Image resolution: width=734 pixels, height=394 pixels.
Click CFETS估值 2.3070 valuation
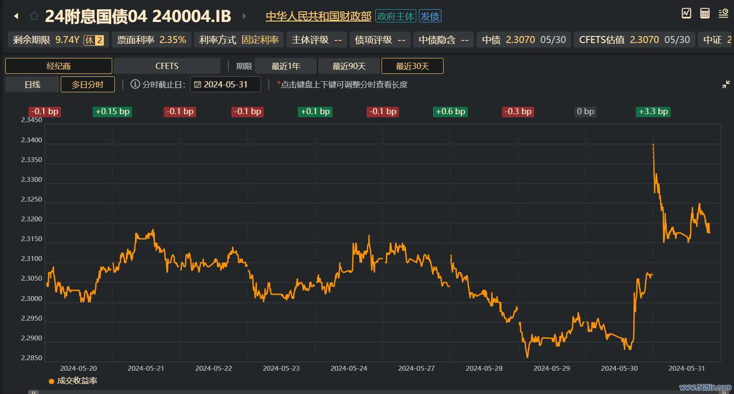tap(635, 40)
